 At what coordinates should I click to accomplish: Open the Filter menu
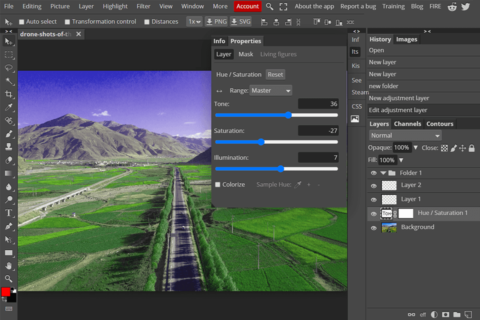tap(143, 6)
